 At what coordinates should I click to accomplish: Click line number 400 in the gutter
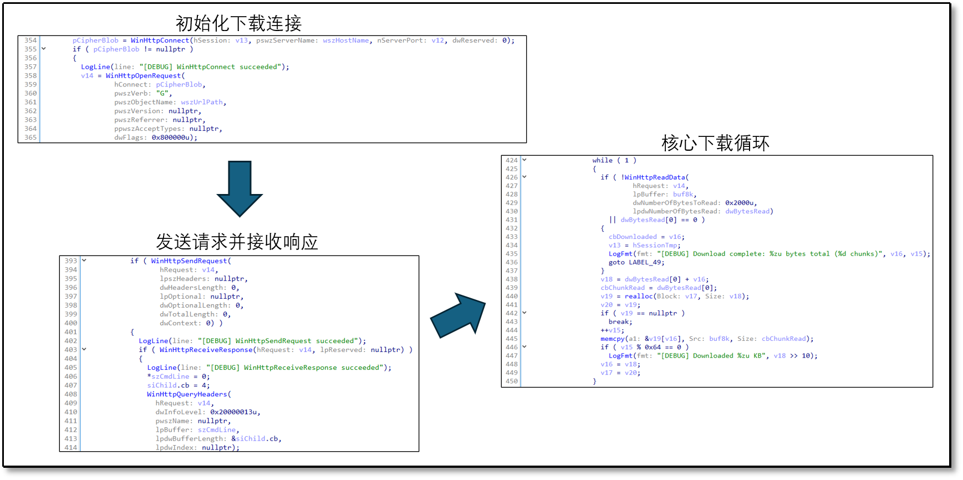(x=71, y=323)
